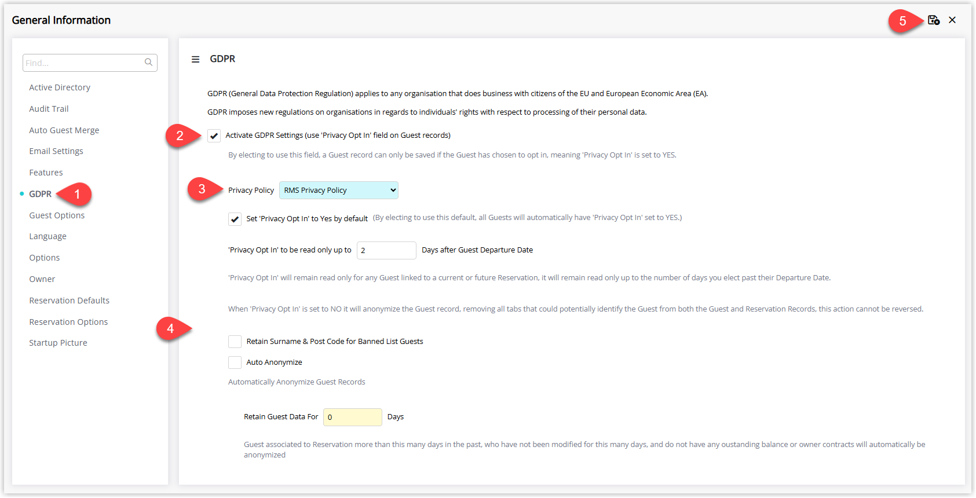Open Guest Options section
976x498 pixels.
click(57, 215)
